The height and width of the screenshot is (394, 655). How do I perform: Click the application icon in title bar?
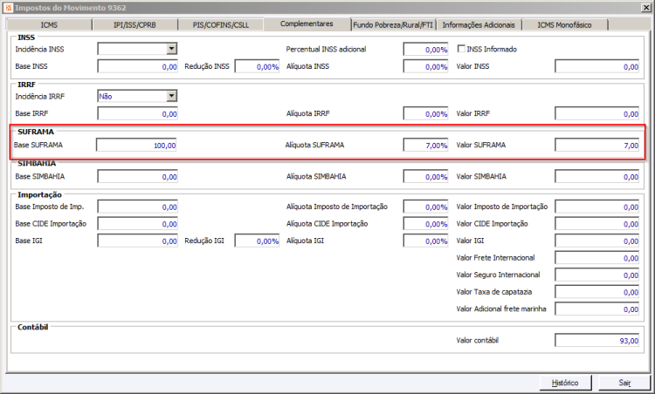click(9, 8)
